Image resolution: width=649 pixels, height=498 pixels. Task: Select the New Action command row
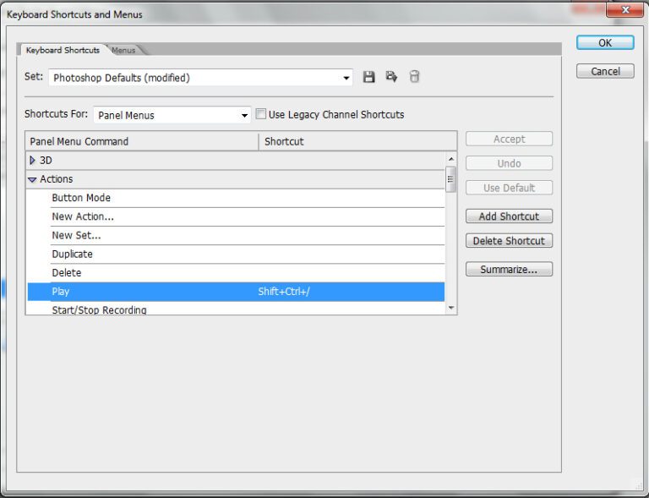click(83, 216)
